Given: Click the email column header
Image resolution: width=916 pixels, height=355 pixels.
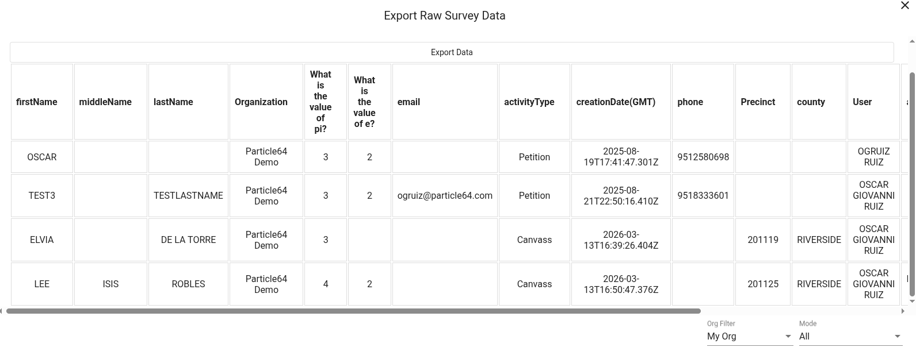Looking at the screenshot, I should point(409,102).
